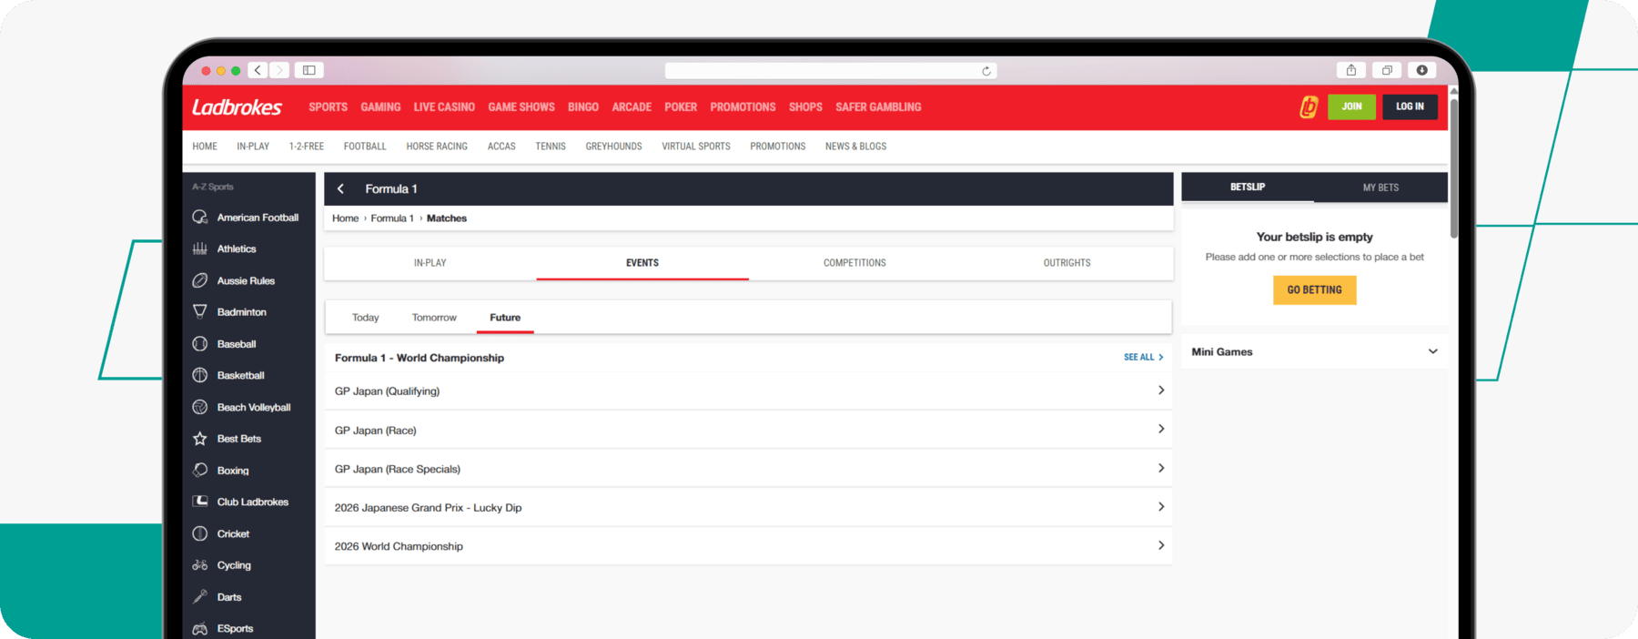The image size is (1638, 639).
Task: Click the Log In button
Action: pos(1410,106)
